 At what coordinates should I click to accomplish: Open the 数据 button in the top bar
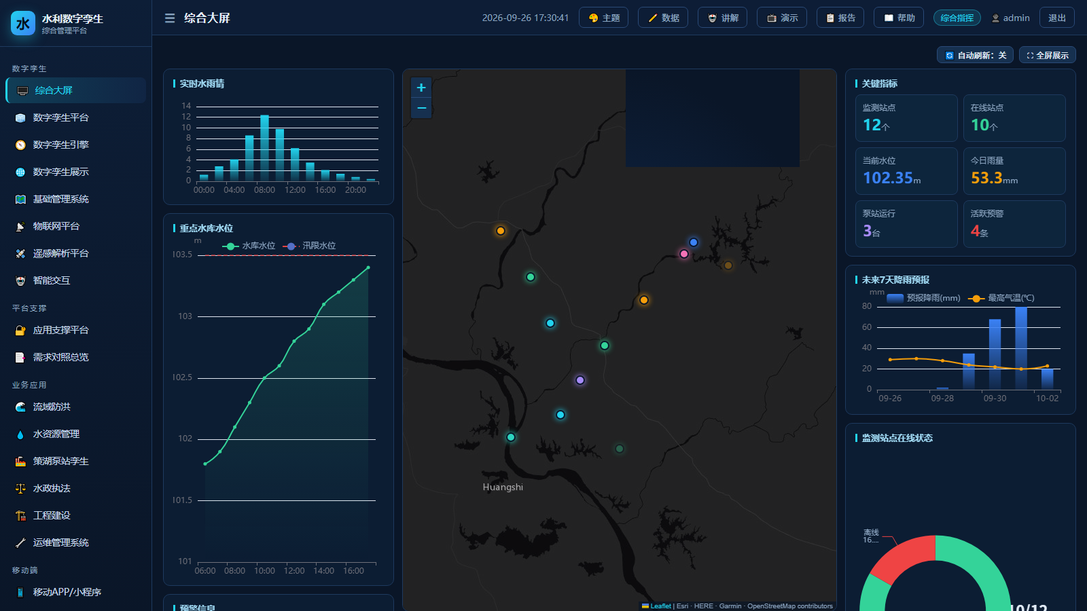coord(663,18)
